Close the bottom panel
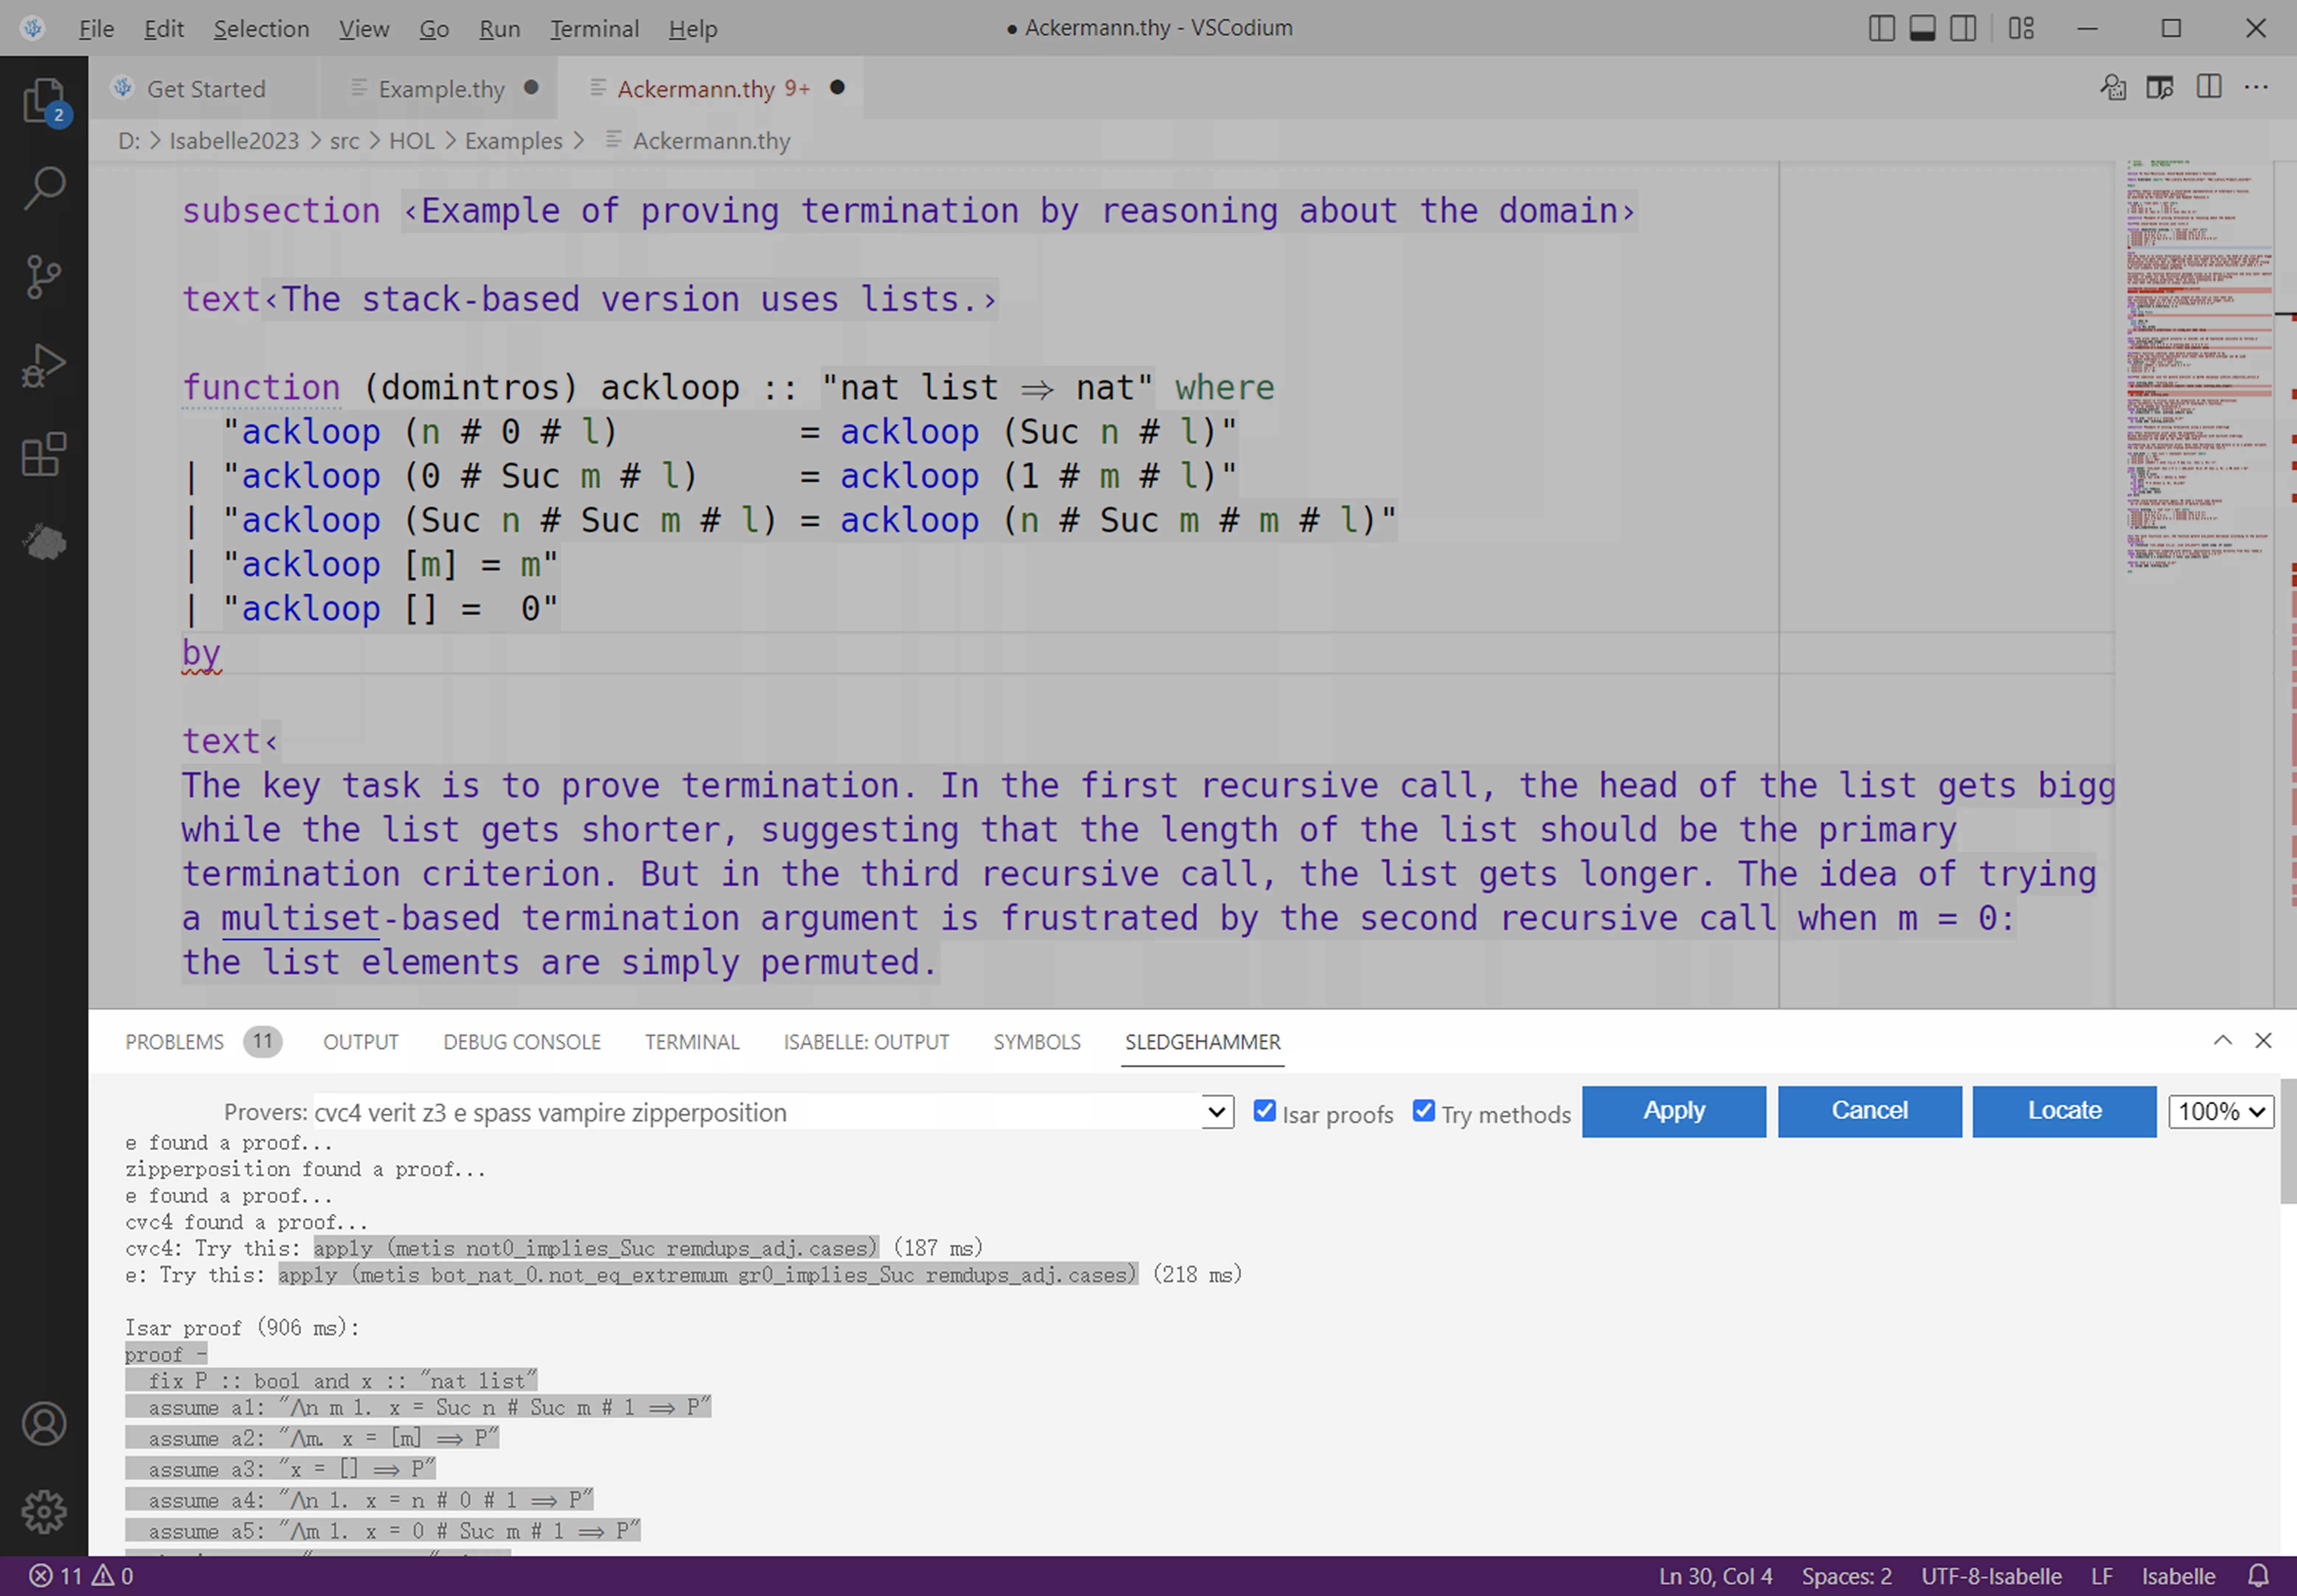Viewport: 2297px width, 1596px height. tap(2263, 1041)
